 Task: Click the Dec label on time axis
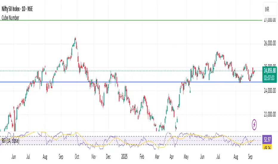click(x=108, y=157)
